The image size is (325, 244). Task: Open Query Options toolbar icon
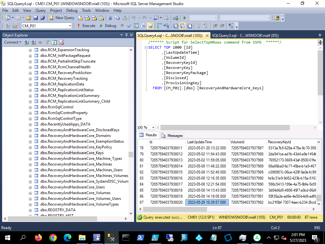click(x=143, y=26)
